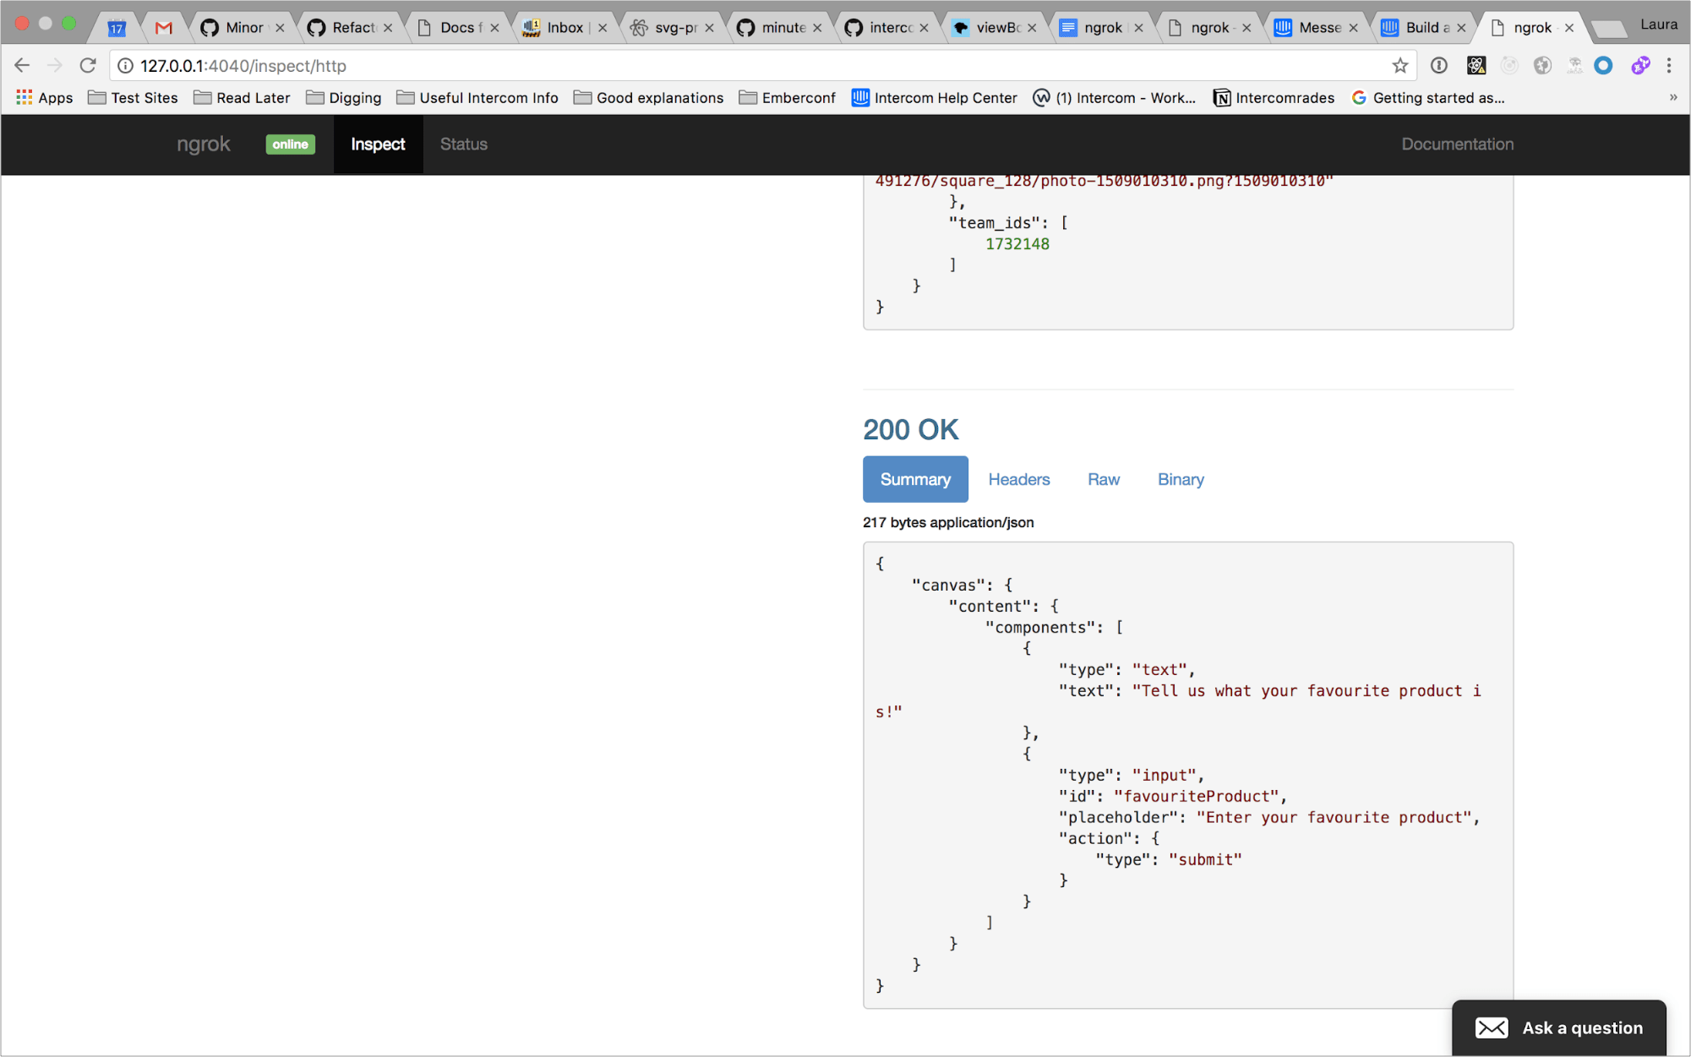Click the Headers response tab
Image resolution: width=1691 pixels, height=1057 pixels.
click(x=1019, y=478)
